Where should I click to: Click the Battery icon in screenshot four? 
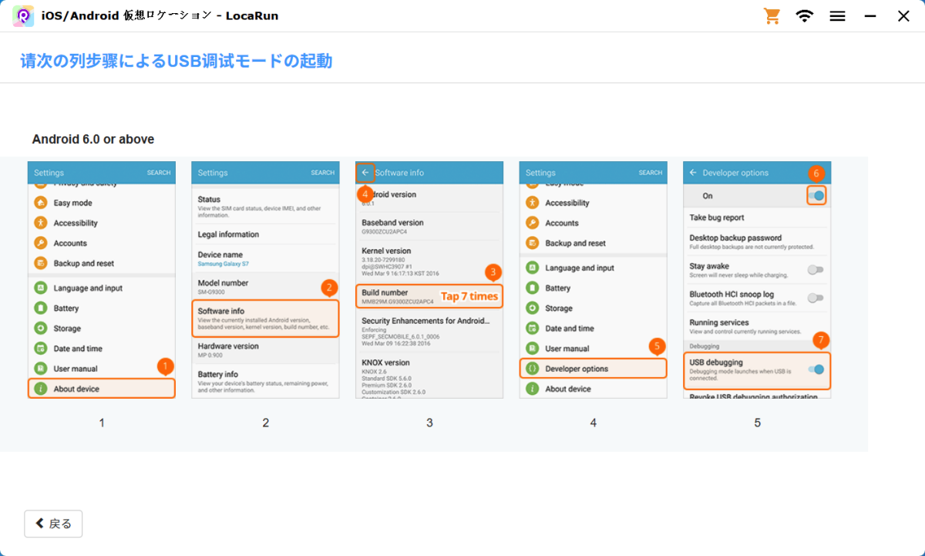point(532,288)
